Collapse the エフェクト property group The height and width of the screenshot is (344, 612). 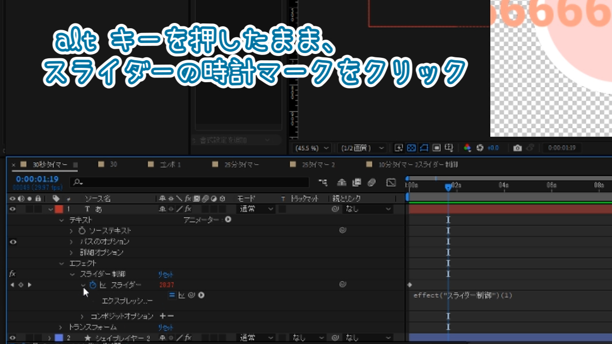61,263
